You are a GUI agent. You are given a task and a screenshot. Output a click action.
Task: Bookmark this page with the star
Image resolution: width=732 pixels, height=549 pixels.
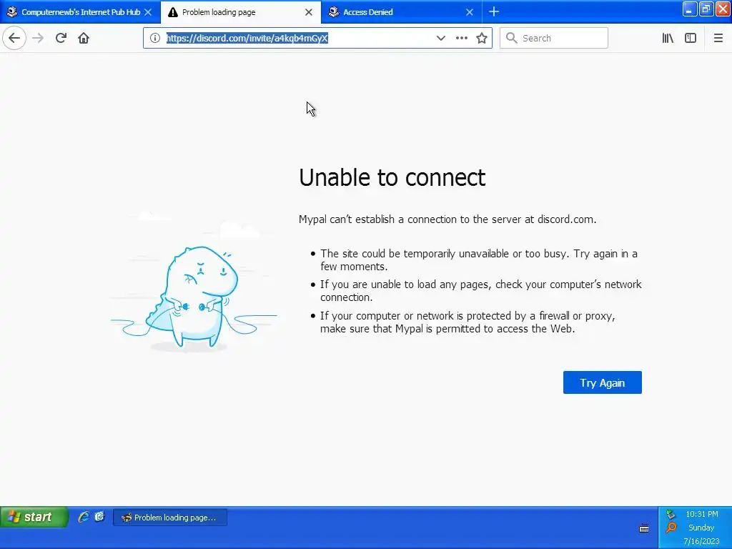tap(482, 38)
